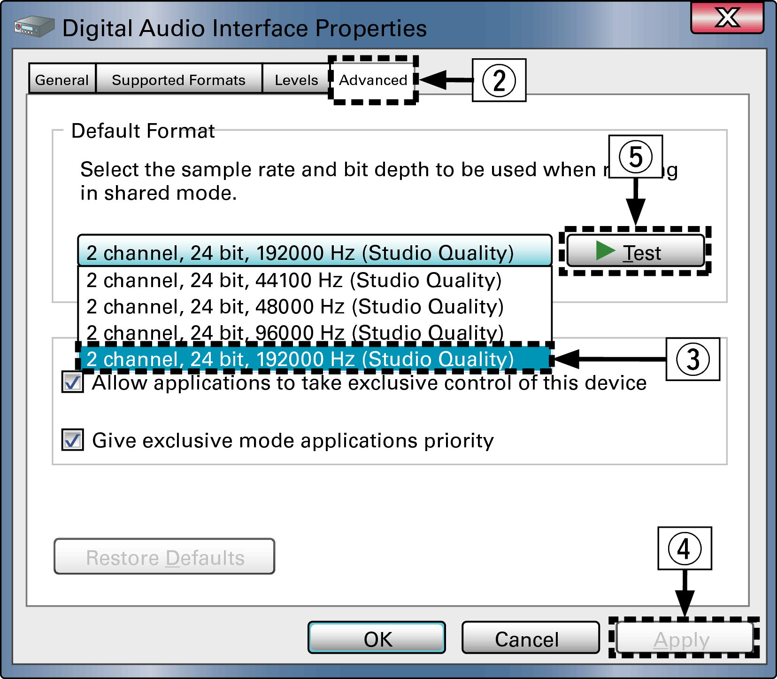Screen dimensions: 777x679
Task: Choose 24 bit, 48000 Hz format
Action: coord(295,307)
